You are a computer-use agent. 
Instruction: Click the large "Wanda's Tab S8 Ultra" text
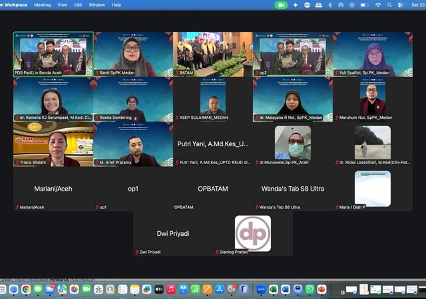tap(293, 189)
